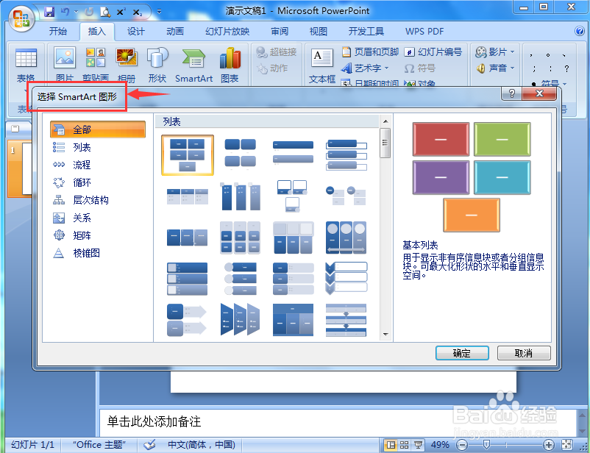Choose the 矩阵 matrix category
Screen dimensions: 590x453
tap(97, 235)
